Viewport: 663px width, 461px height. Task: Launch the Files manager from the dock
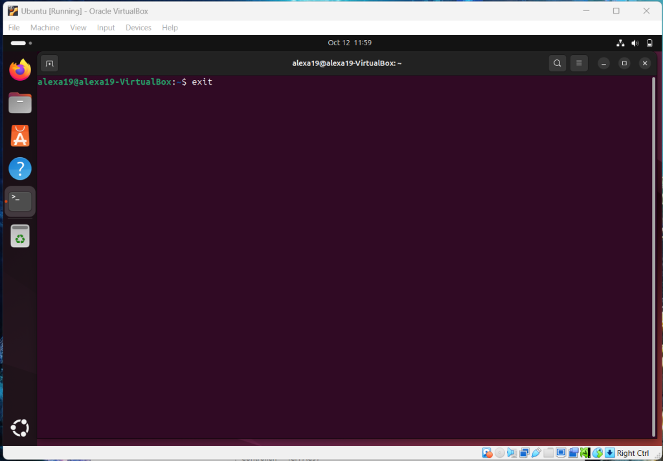pyautogui.click(x=20, y=103)
